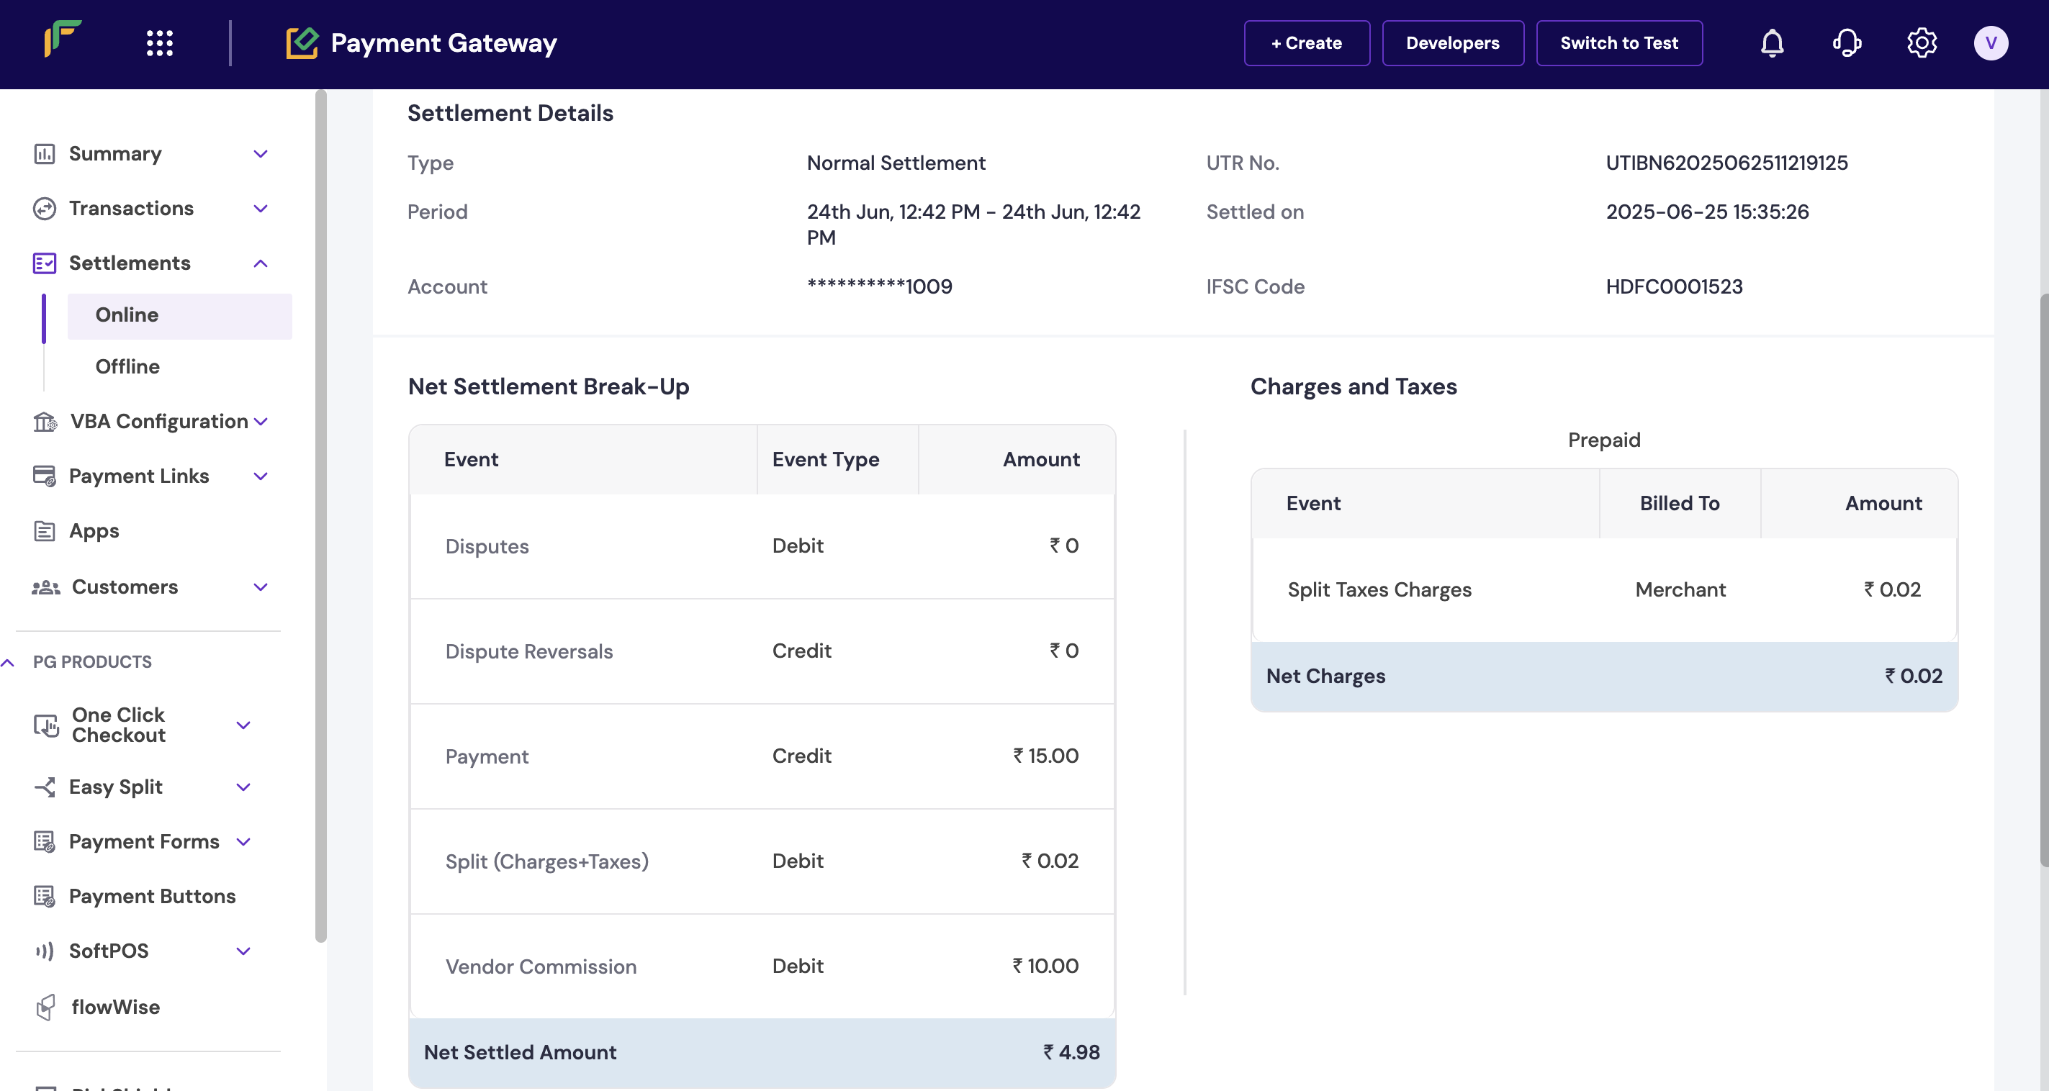Click the support headset icon
Screen dimensions: 2049x1091
tap(1846, 43)
